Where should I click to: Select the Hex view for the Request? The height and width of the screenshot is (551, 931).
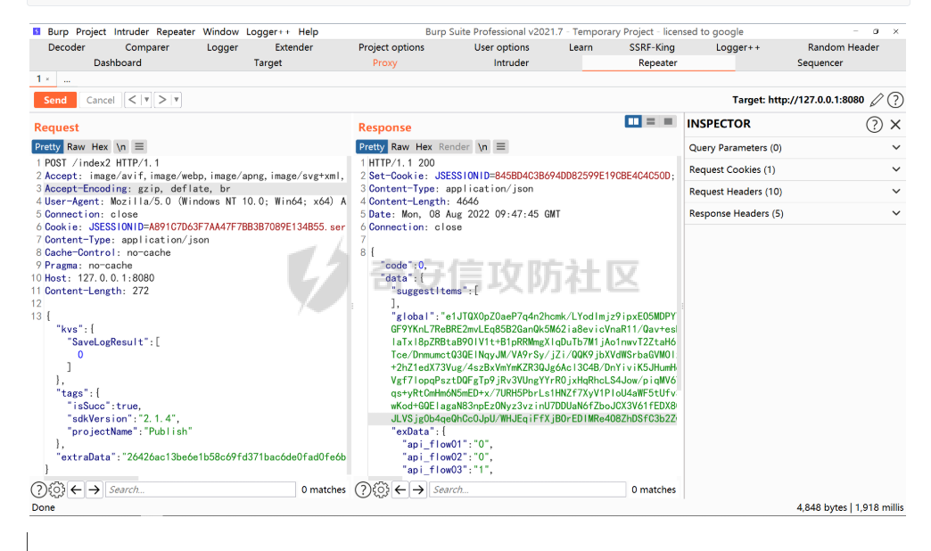(x=100, y=146)
